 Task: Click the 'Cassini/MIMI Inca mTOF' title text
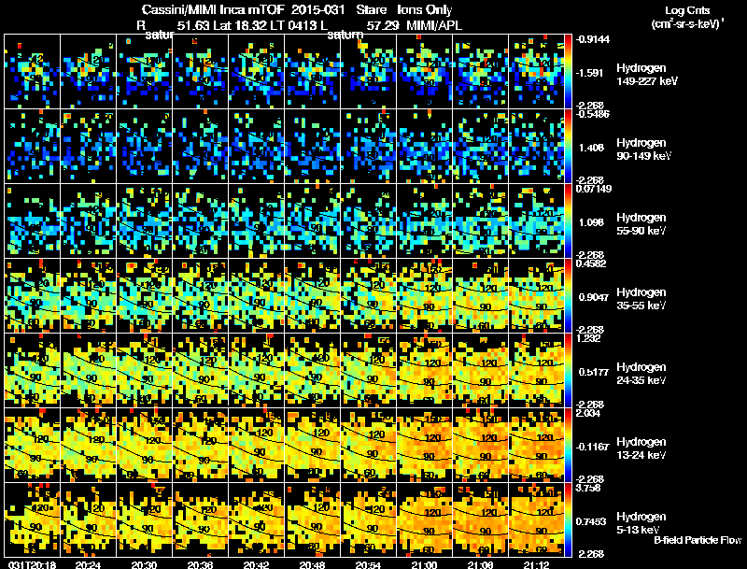point(213,10)
